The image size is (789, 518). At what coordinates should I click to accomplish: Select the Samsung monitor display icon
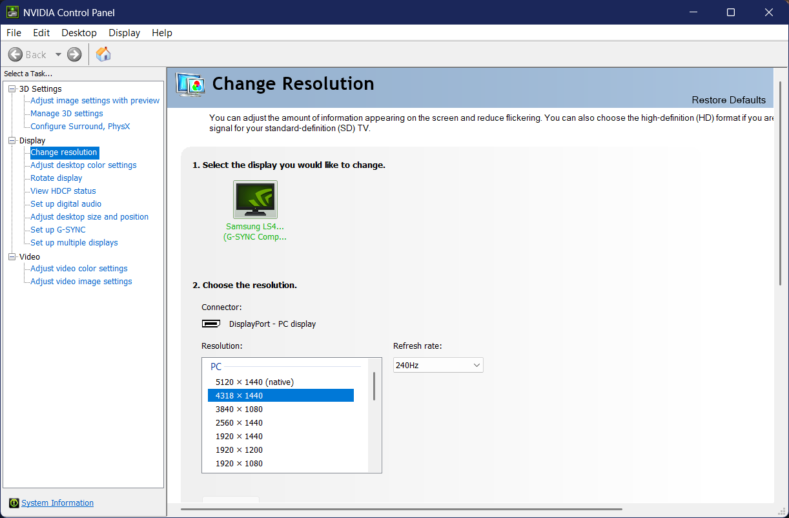point(255,200)
